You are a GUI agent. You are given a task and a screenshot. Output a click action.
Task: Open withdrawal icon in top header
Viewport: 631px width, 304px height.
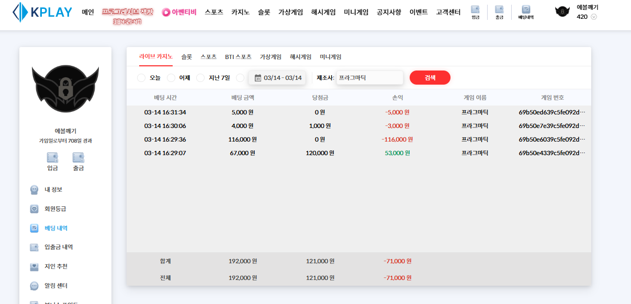(x=499, y=10)
